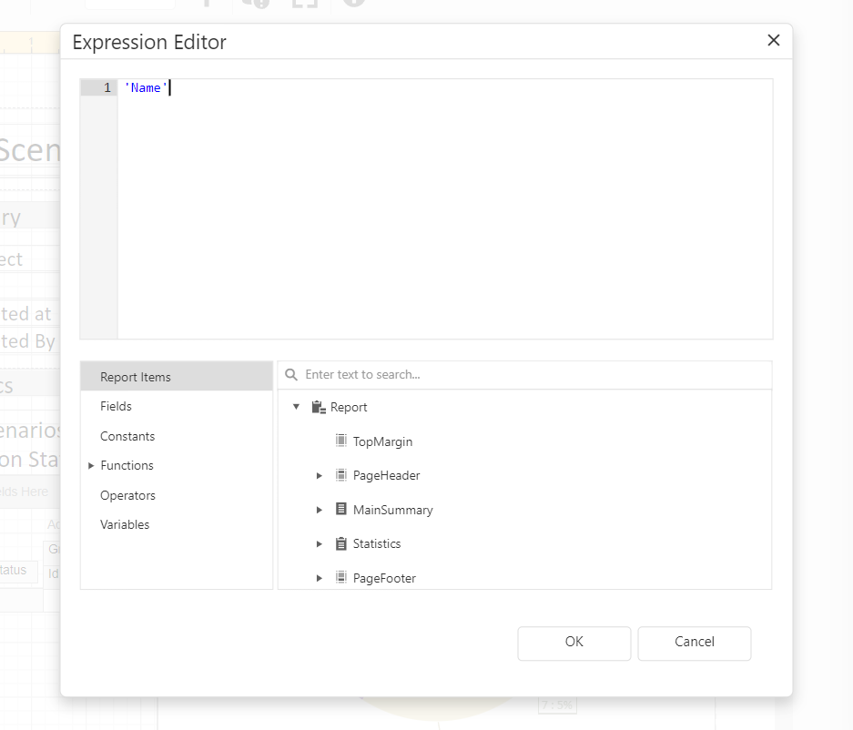
Task: Click the Statistics band icon
Action: point(341,543)
